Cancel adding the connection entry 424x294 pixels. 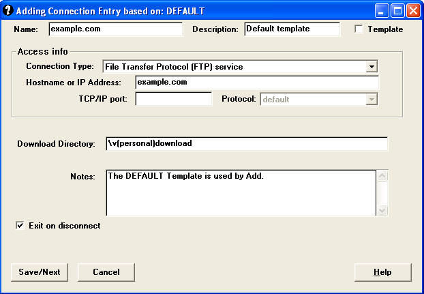click(x=106, y=272)
